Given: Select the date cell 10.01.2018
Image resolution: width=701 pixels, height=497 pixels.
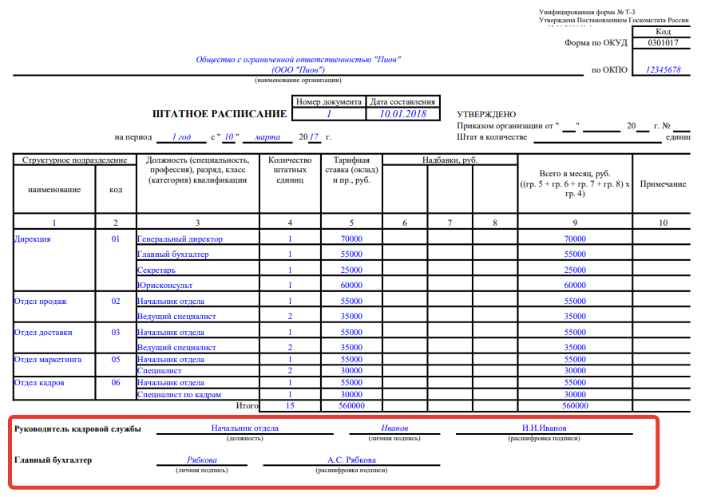Looking at the screenshot, I should coord(403,114).
